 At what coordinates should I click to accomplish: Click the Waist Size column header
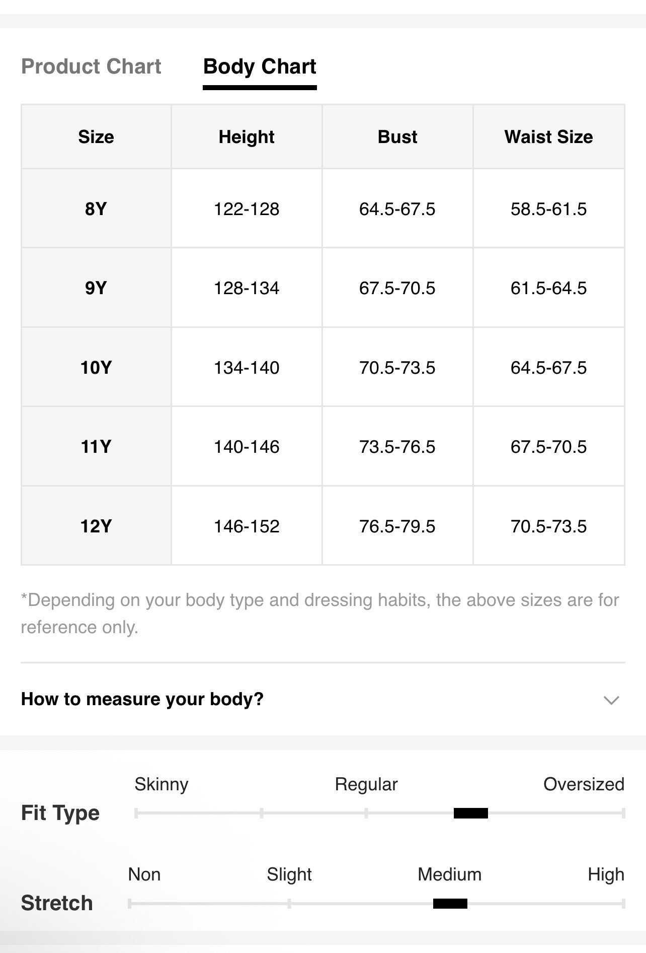coord(549,137)
